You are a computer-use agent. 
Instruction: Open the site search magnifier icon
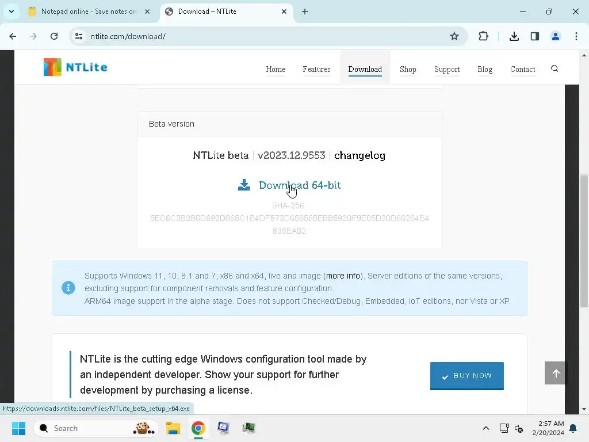[554, 68]
